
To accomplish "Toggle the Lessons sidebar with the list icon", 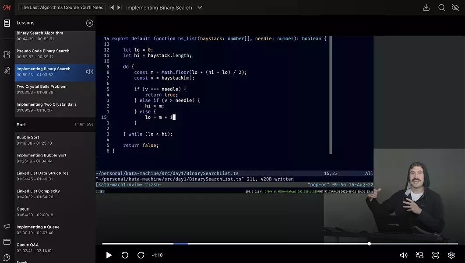I will coord(6,23).
